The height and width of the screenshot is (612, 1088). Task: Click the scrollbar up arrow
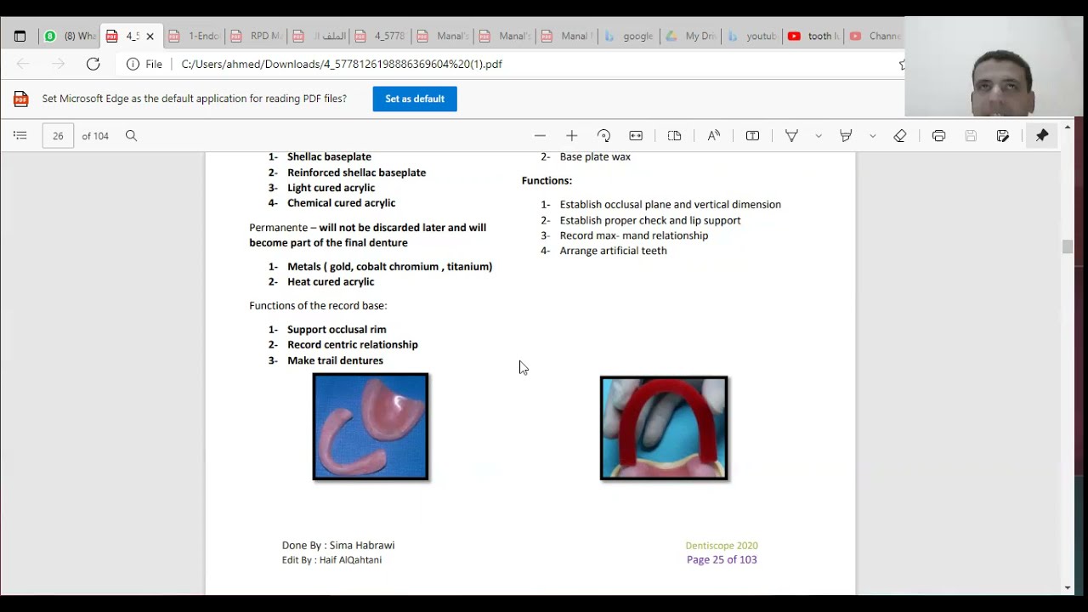[x=1068, y=127]
